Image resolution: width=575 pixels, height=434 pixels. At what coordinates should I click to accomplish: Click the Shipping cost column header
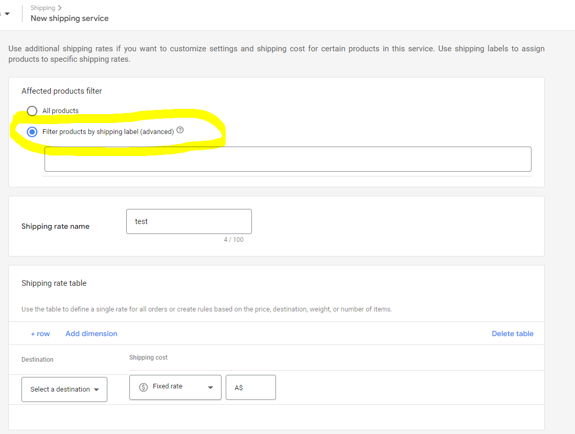pos(148,358)
